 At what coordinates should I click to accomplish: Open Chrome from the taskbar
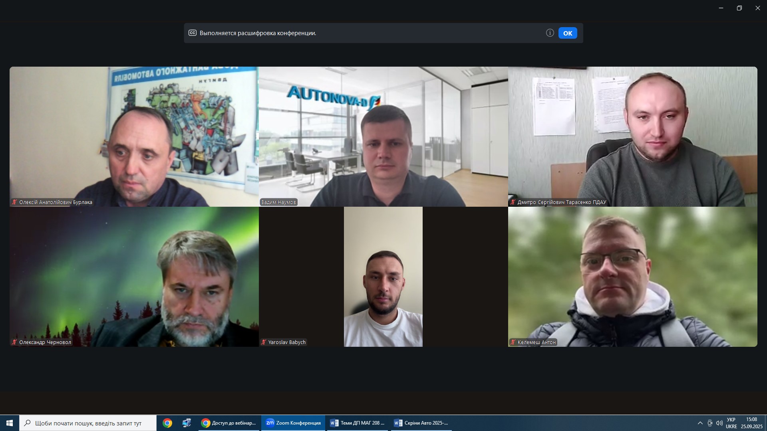167,423
